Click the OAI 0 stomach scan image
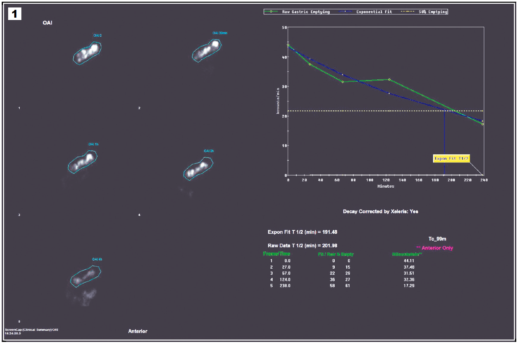Image resolution: width=520 pixels, height=346 pixels. pyautogui.click(x=87, y=53)
